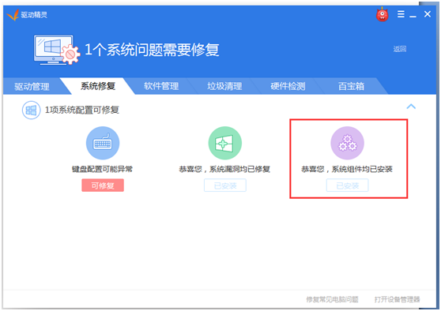
Task: Switch to the 硬件检测 tab
Action: point(288,86)
